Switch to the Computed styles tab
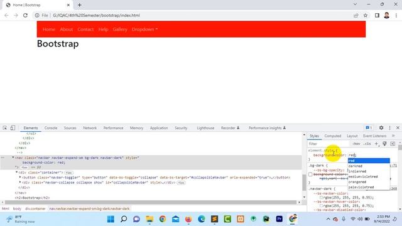The height and width of the screenshot is (226, 402). [x=333, y=136]
